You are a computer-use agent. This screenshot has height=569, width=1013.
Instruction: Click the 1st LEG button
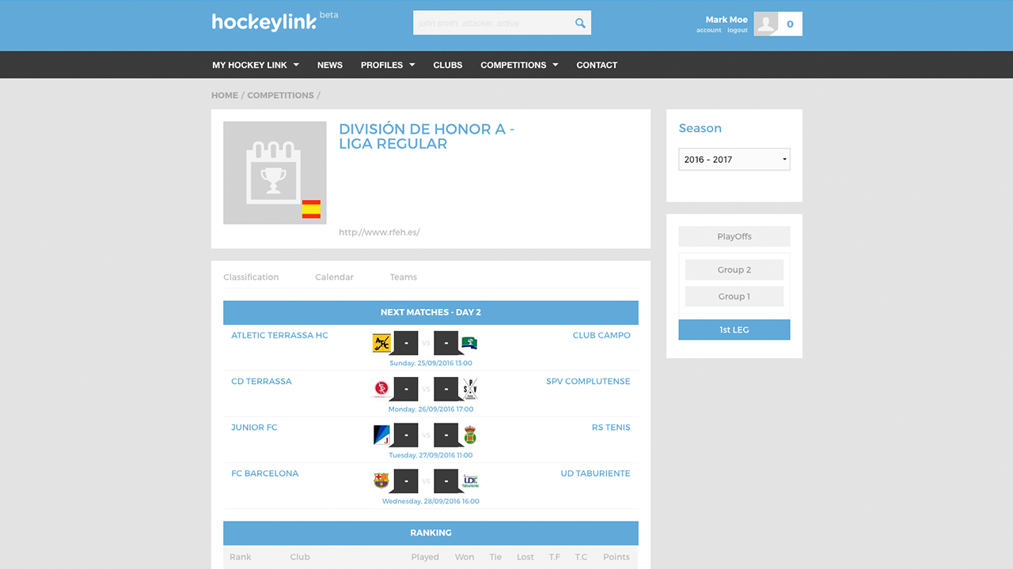pos(734,330)
